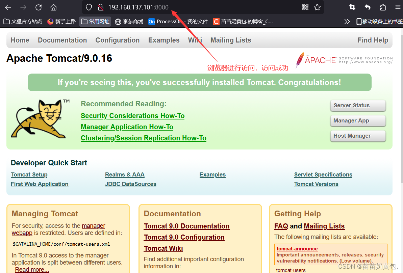Screen dimensions: 403x273
Task: Open the QR code icon in address bar
Action: click(305, 7)
